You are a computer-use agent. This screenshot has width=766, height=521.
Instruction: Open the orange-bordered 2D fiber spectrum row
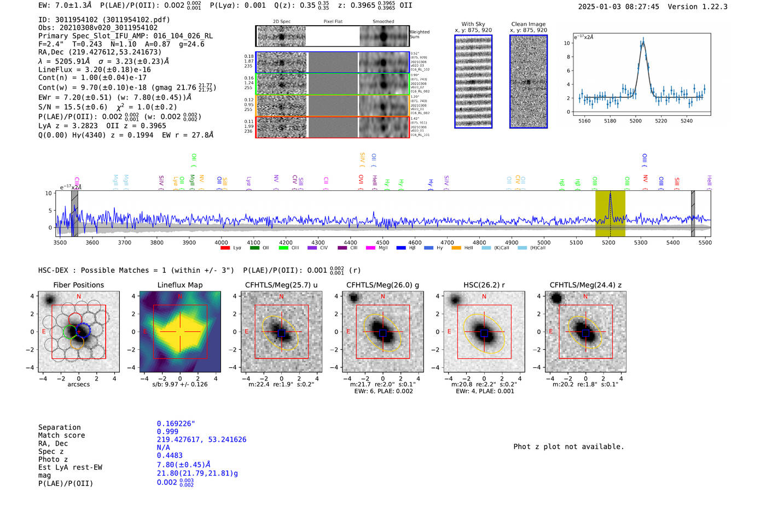[x=333, y=106]
